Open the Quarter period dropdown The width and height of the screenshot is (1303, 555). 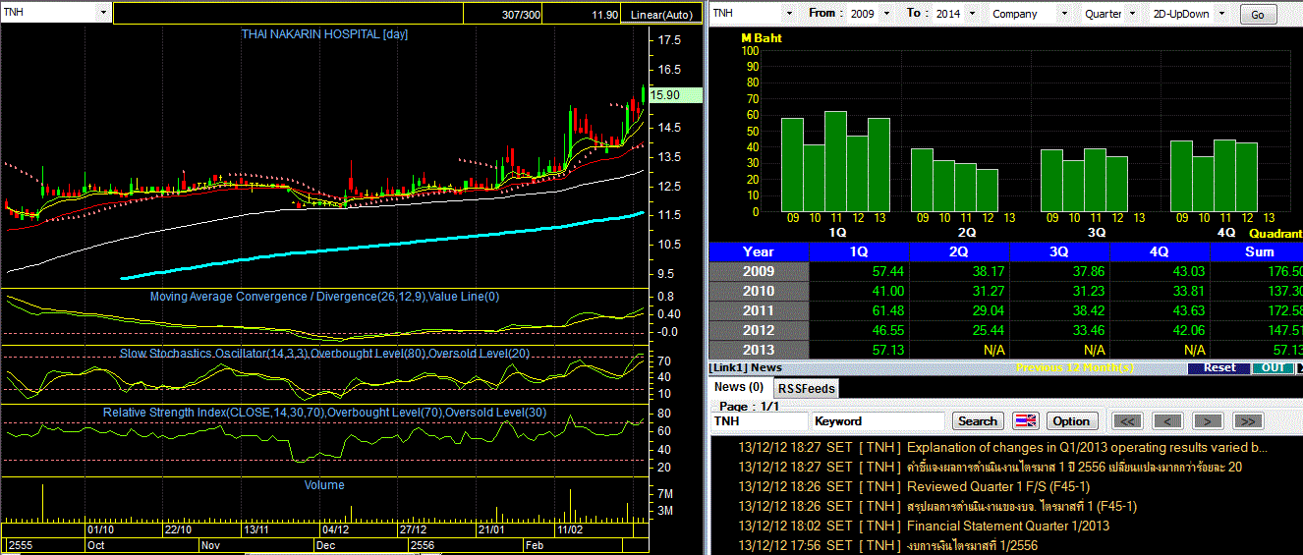1132,13
